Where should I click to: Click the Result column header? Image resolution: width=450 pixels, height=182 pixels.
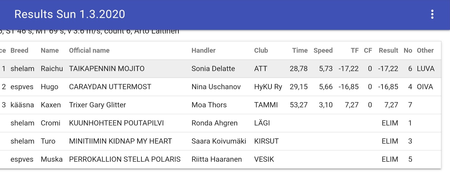click(x=388, y=51)
